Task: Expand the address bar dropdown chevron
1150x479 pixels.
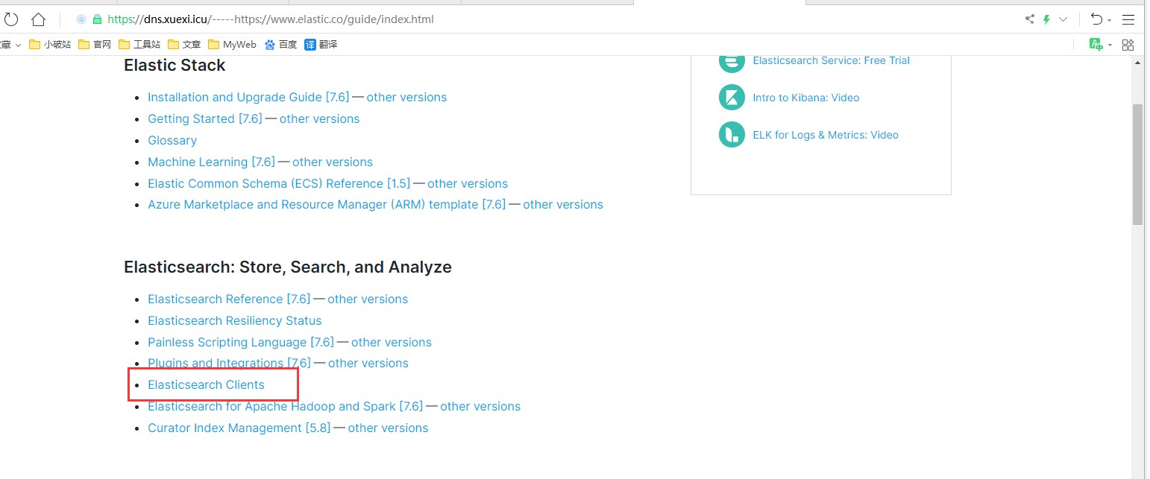Action: tap(1063, 19)
